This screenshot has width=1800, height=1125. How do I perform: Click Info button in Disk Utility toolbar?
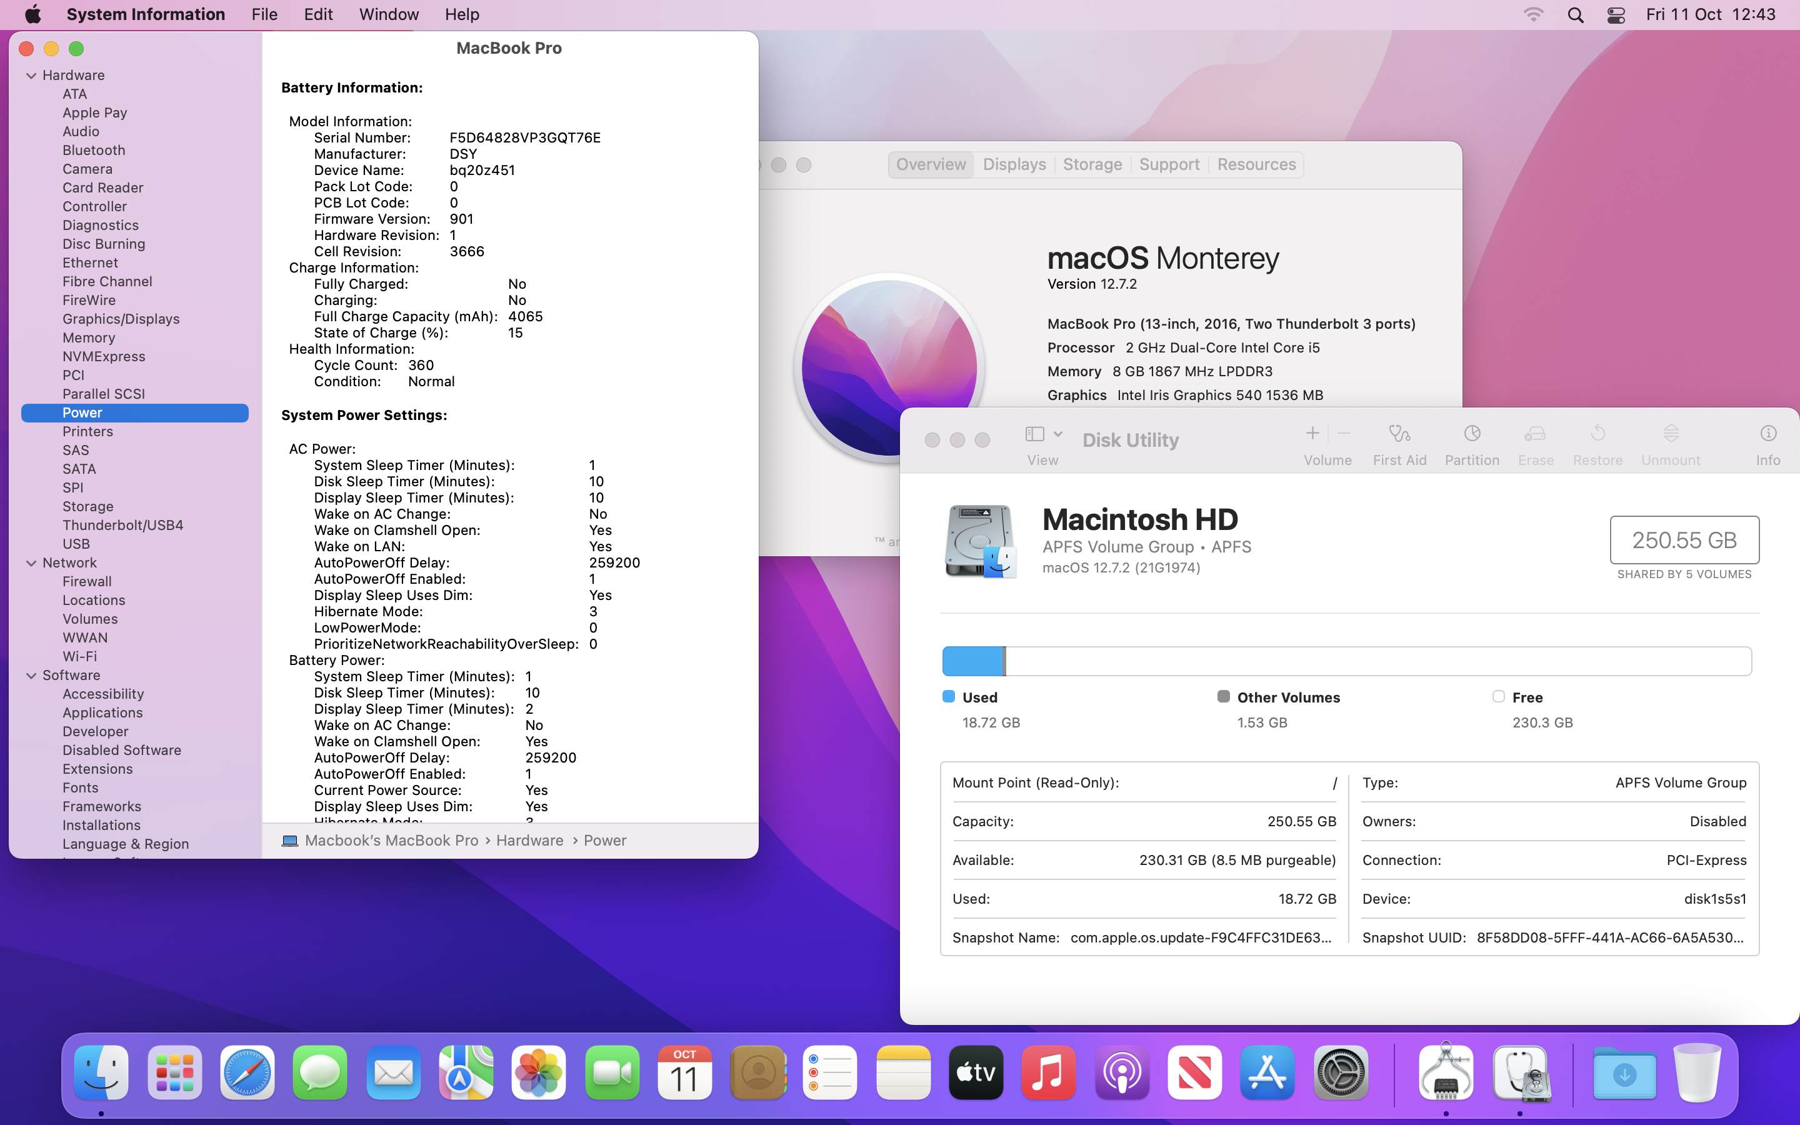[1768, 444]
